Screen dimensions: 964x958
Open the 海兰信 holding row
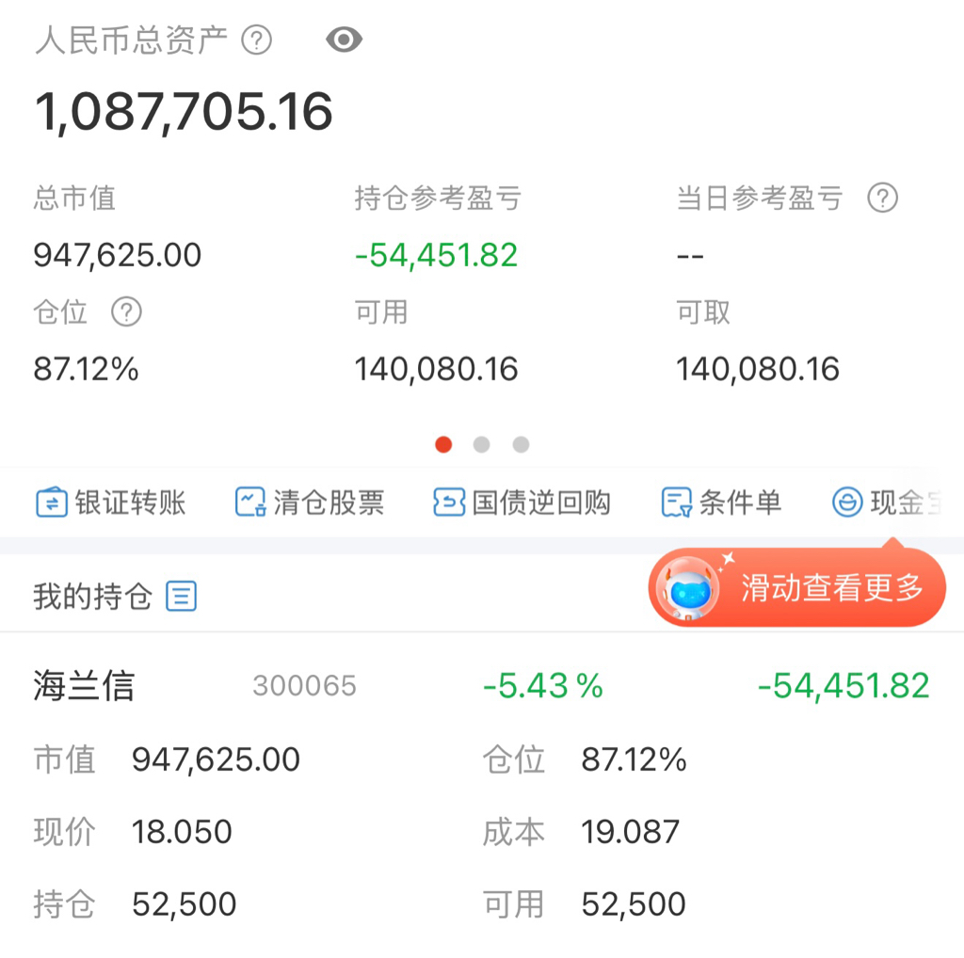point(482,794)
